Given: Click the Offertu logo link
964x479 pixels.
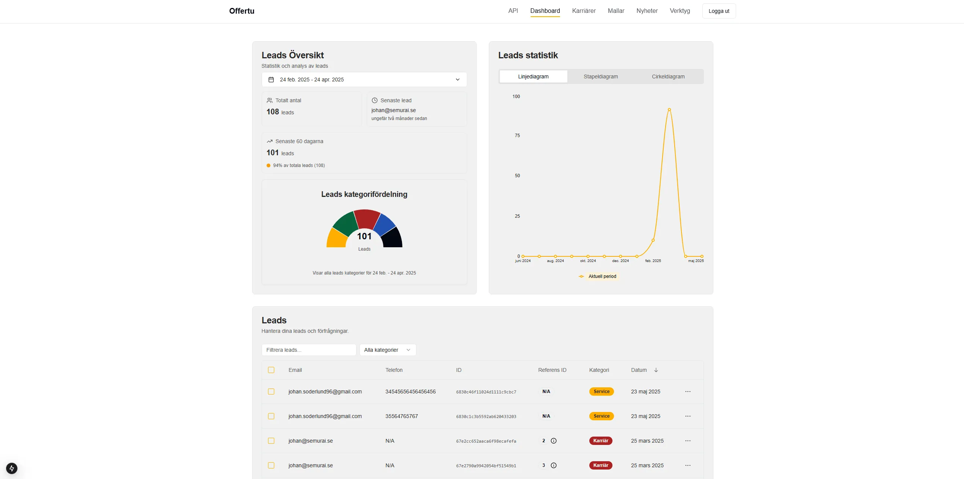Looking at the screenshot, I should [242, 11].
